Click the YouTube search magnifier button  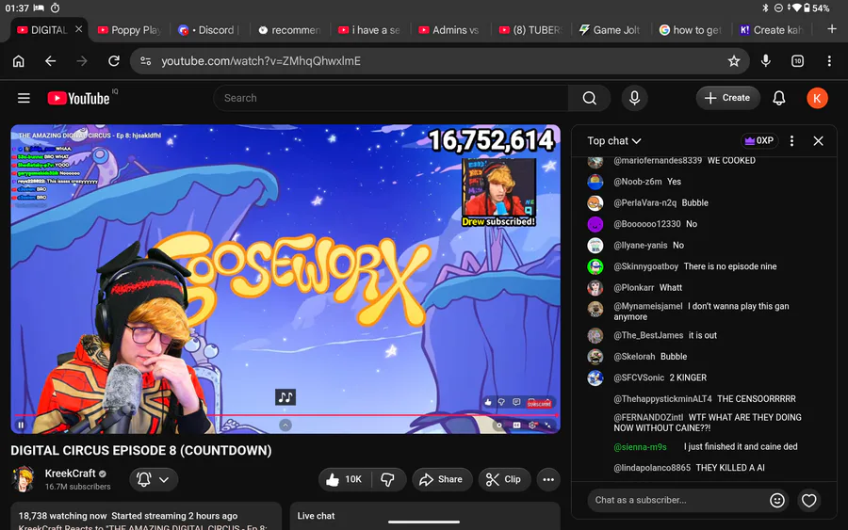tap(589, 98)
